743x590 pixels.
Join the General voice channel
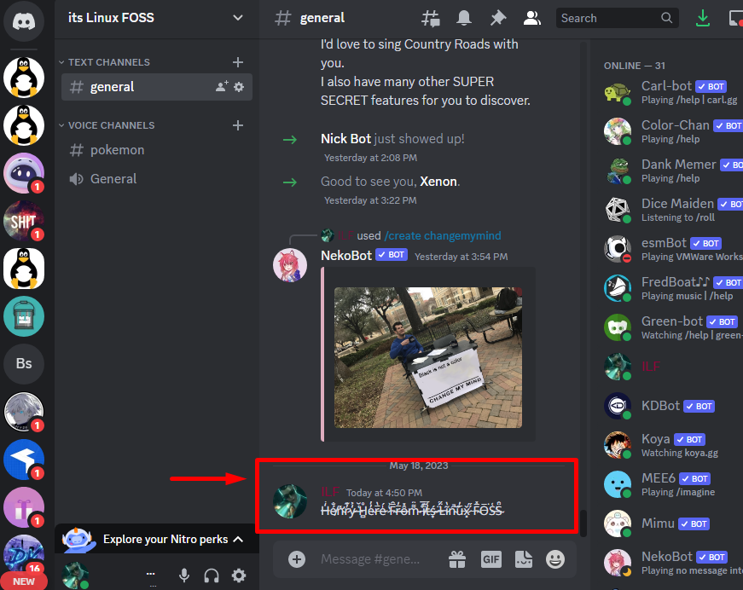pos(157,179)
